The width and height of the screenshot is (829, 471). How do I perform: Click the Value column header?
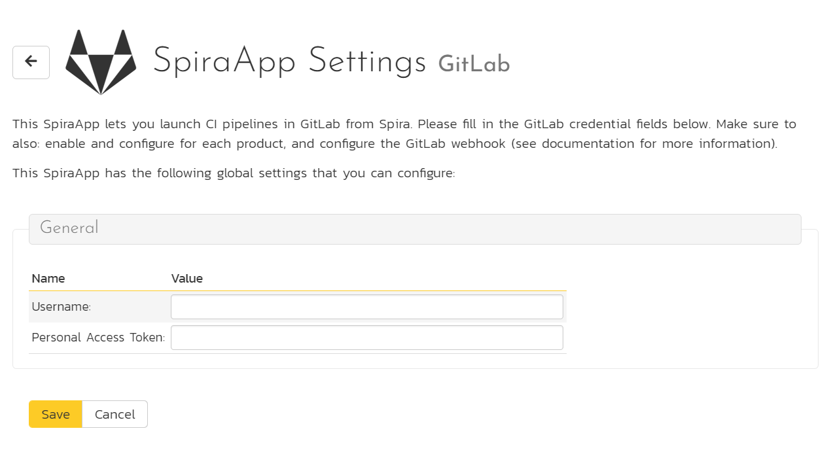pyautogui.click(x=187, y=279)
